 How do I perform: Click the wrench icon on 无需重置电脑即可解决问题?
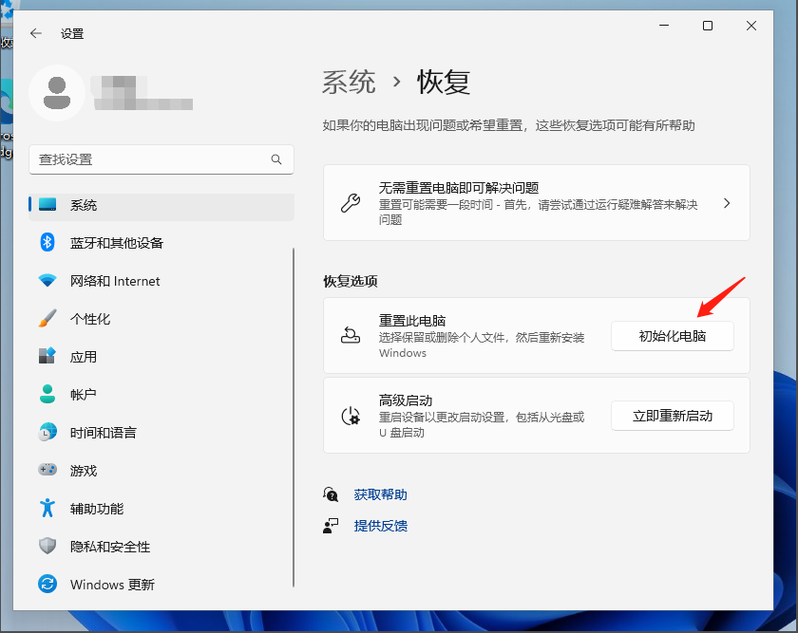(x=351, y=202)
